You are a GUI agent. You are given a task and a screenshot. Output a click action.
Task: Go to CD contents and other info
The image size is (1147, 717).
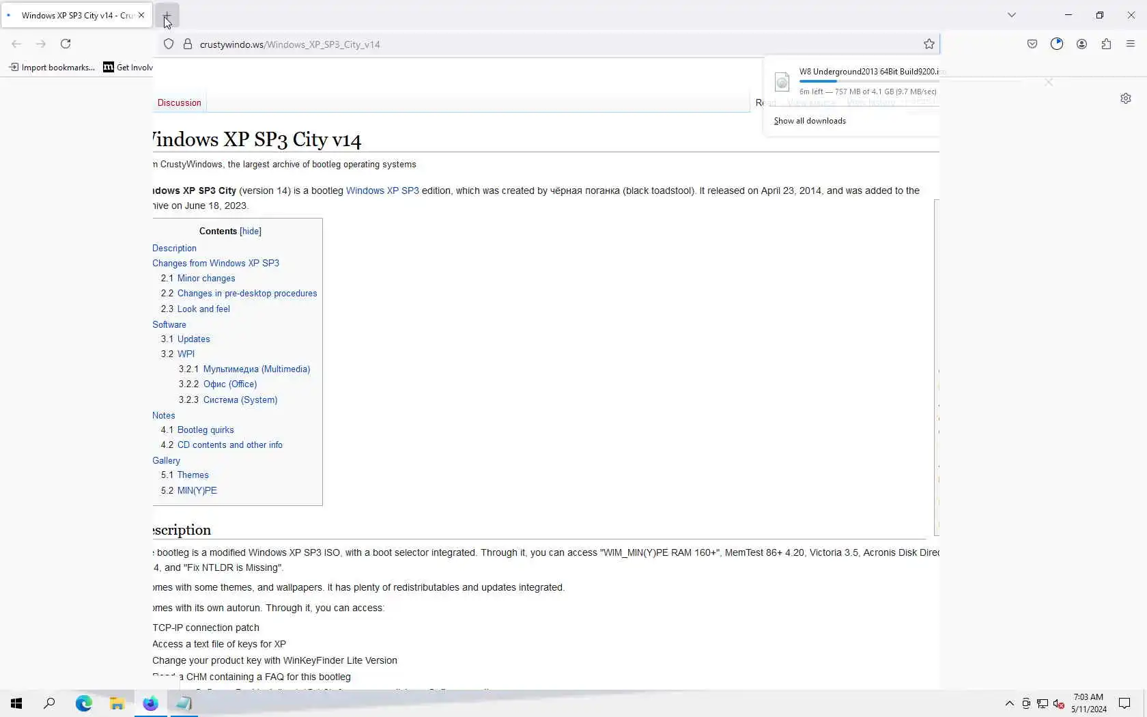230,445
